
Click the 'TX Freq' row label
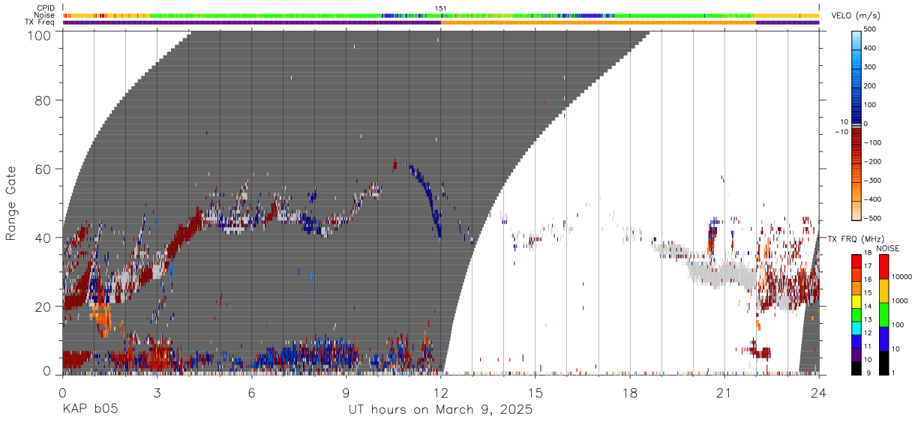click(41, 22)
